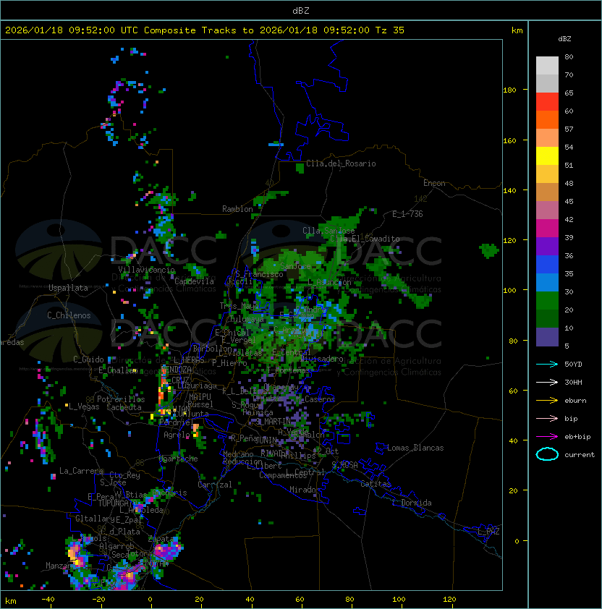Pick the slate swatch between 10 and 5 dBZ
602x609 pixels.
click(547, 337)
